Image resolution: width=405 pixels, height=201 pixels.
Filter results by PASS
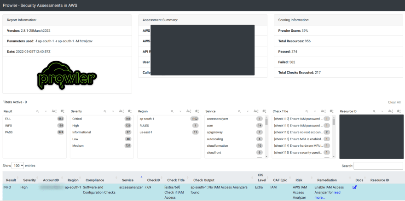point(35,132)
